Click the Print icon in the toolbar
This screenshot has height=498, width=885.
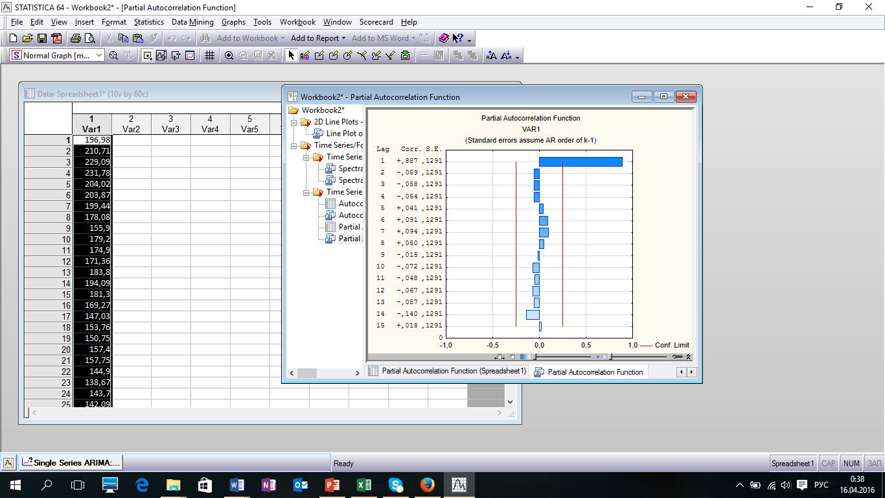[x=76, y=38]
